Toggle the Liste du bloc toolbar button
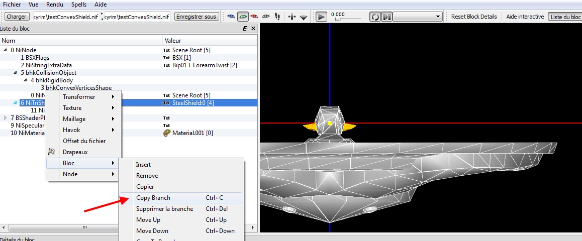The image size is (582, 241). pos(565,17)
